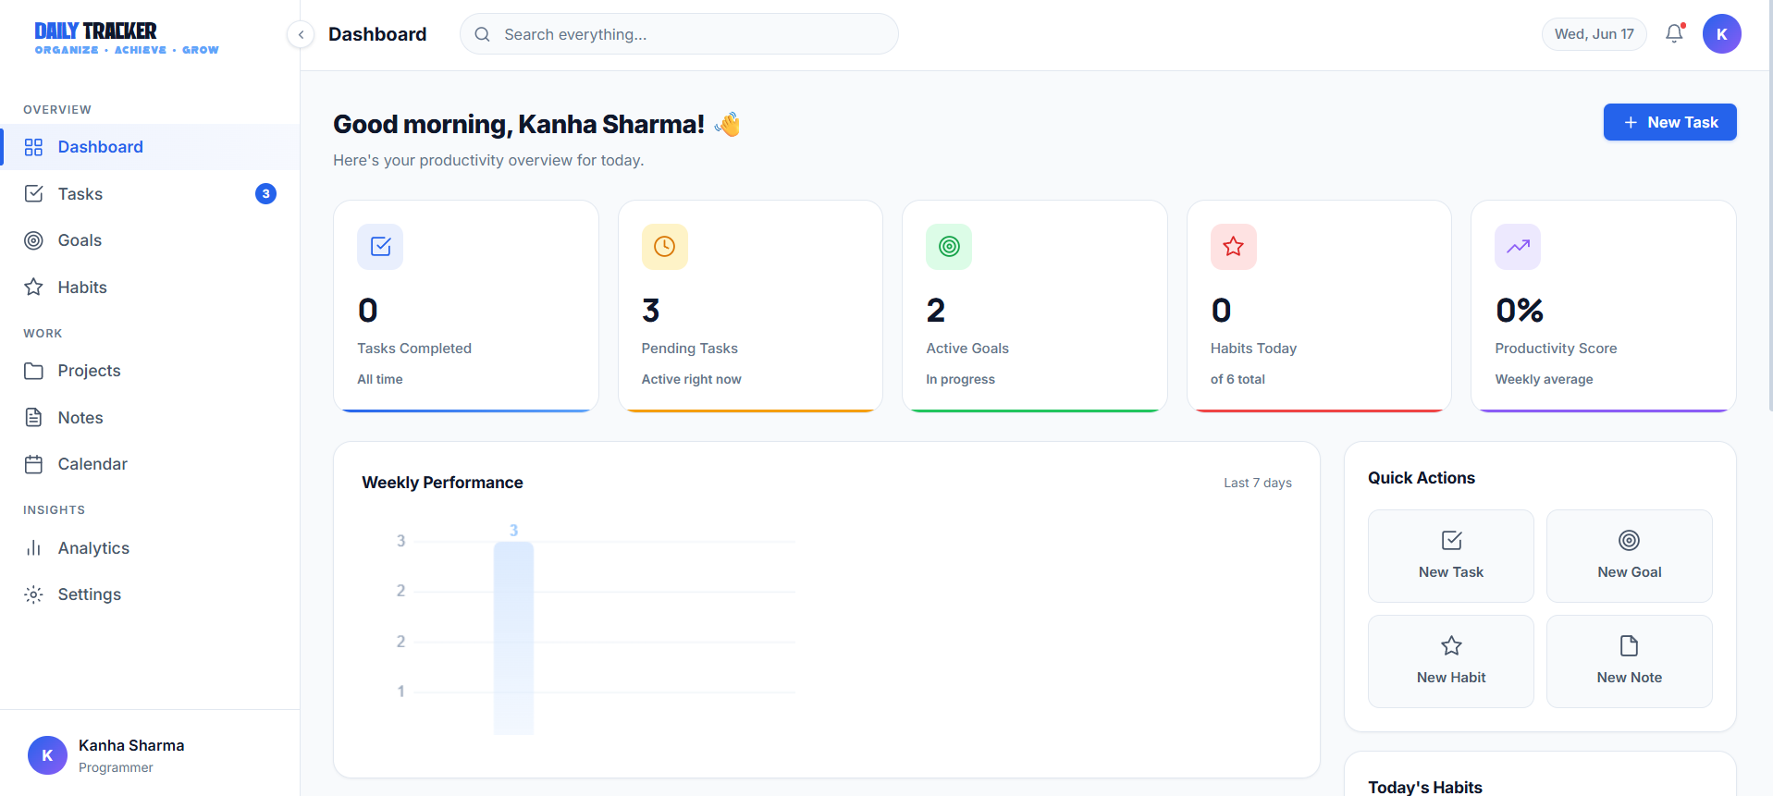Open the Habits Today card
1773x796 pixels.
(1319, 306)
